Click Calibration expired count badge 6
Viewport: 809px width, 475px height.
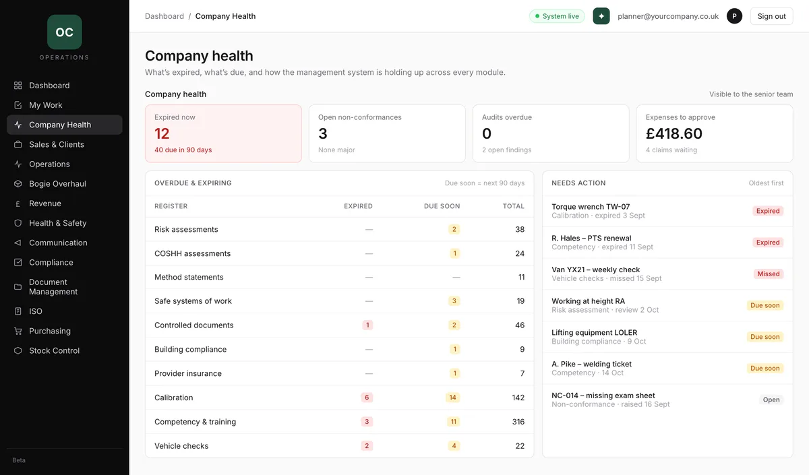[x=367, y=398]
